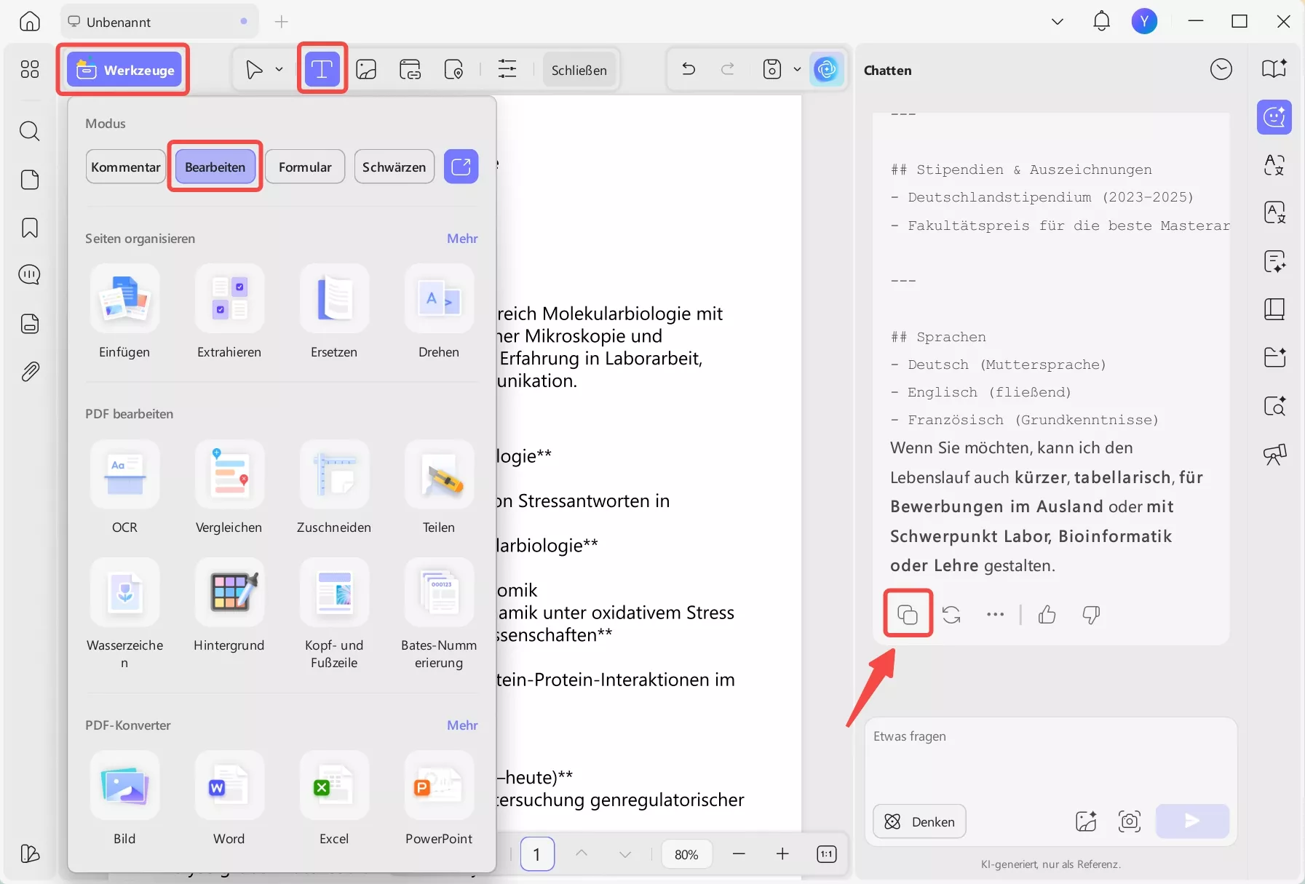
Task: Open the search icon in left sidebar
Action: point(30,131)
